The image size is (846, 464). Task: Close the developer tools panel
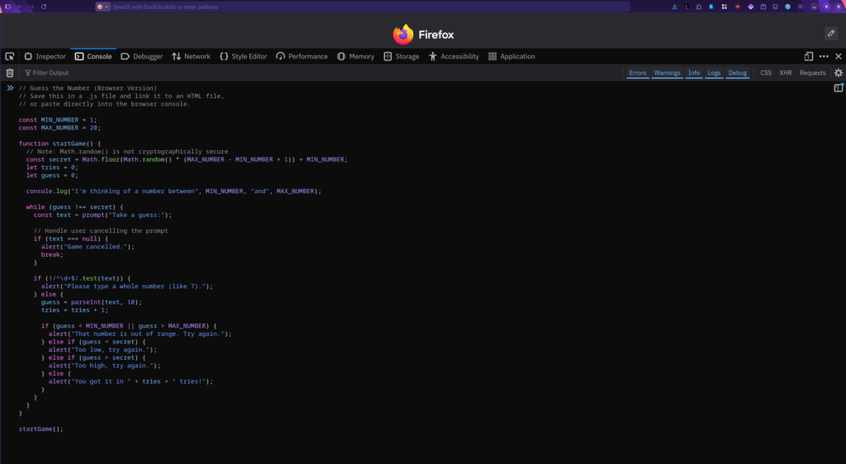839,56
